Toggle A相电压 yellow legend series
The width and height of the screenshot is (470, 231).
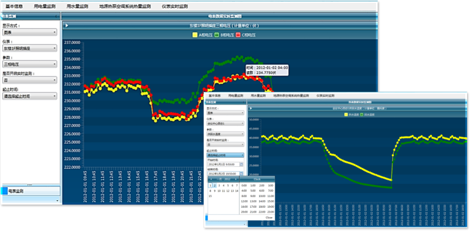click(x=195, y=35)
